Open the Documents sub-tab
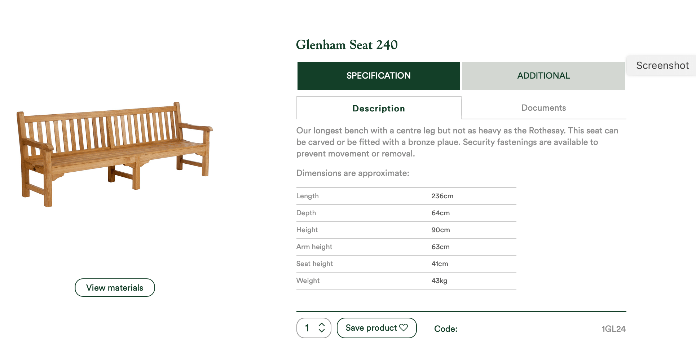 point(543,108)
